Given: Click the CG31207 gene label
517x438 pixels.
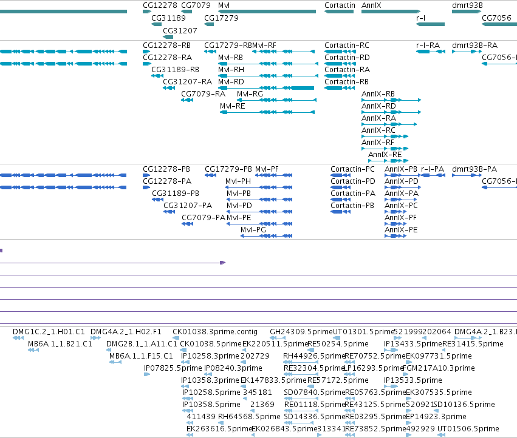Looking at the screenshot, I should (x=180, y=30).
